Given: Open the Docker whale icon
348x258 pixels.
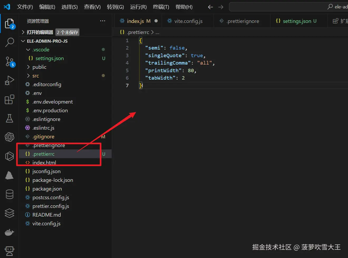Looking at the screenshot, I should (9, 232).
